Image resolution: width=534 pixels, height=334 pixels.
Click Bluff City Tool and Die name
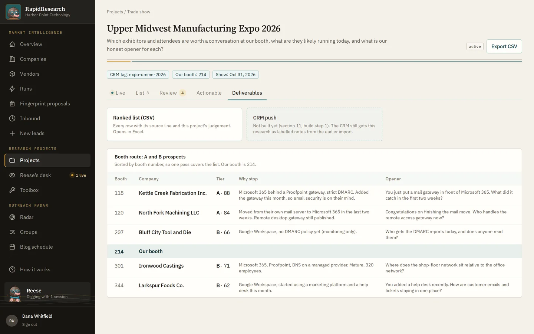165,232
